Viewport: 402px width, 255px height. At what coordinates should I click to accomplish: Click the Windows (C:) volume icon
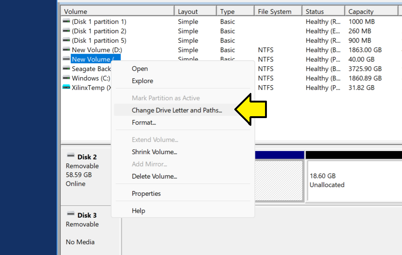tap(66, 78)
